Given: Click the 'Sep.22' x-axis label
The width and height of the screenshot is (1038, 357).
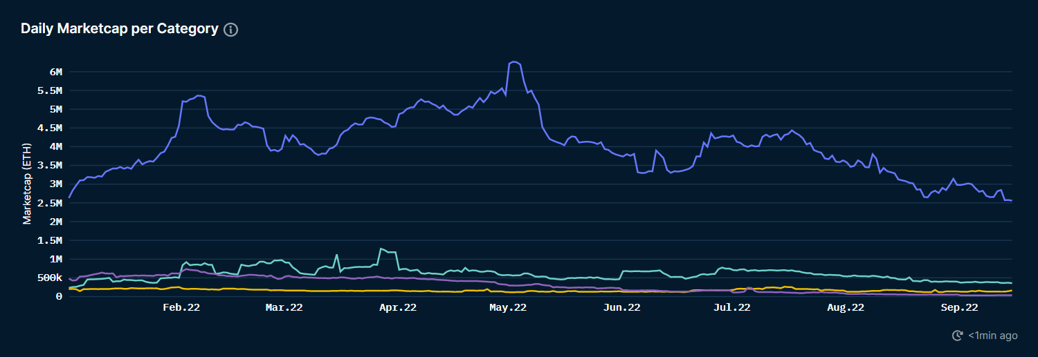Looking at the screenshot, I should 959,308.
